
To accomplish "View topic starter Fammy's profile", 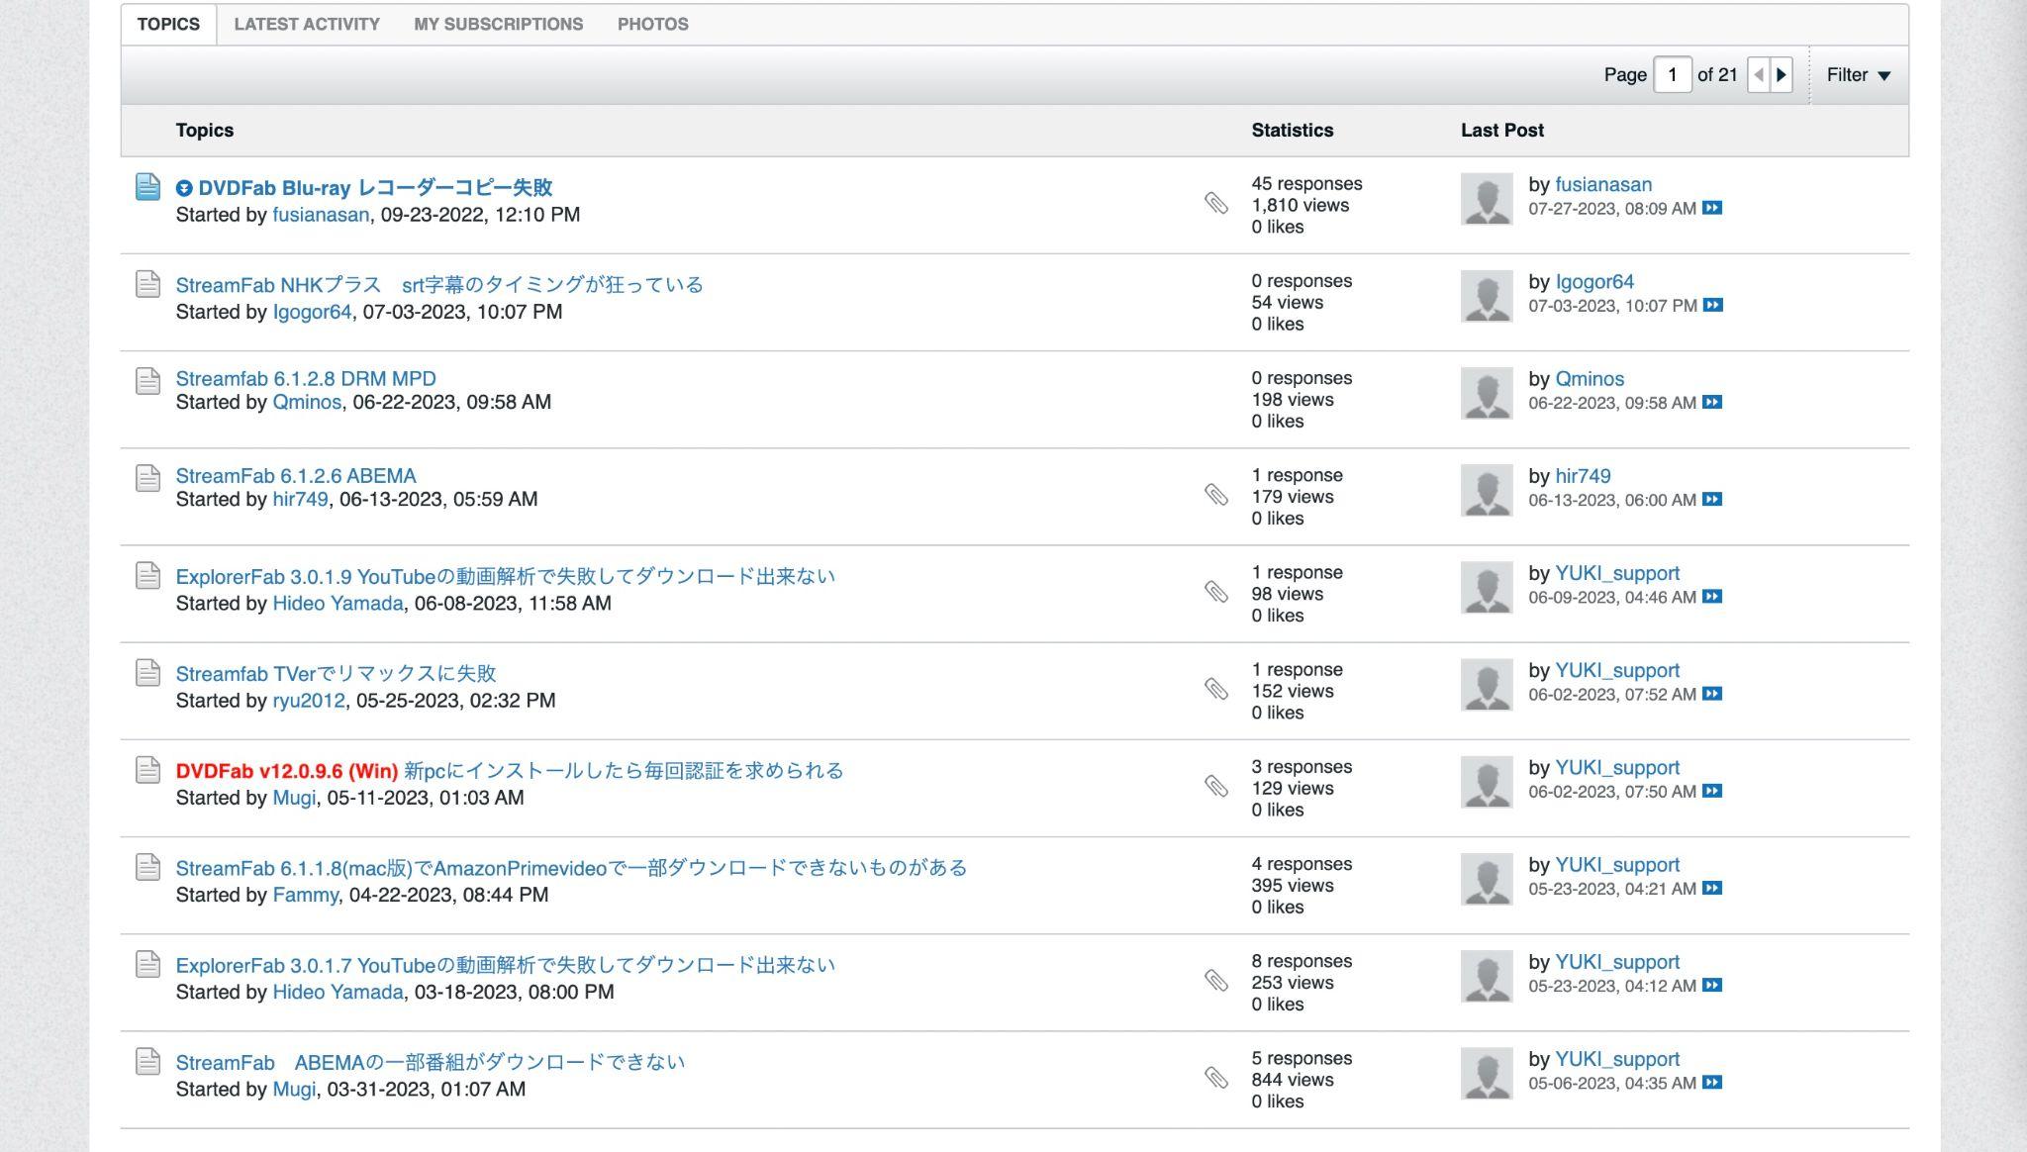I will coord(306,894).
